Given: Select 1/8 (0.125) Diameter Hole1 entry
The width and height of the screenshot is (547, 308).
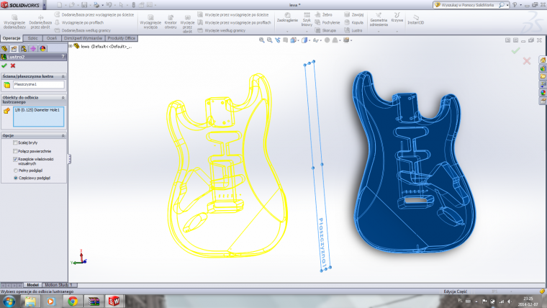Looking at the screenshot, I should (x=37, y=110).
